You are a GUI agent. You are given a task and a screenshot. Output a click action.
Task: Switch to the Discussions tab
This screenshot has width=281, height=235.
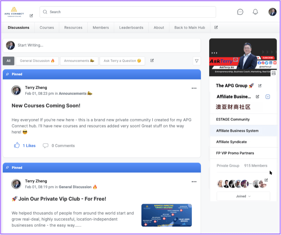pyautogui.click(x=18, y=27)
